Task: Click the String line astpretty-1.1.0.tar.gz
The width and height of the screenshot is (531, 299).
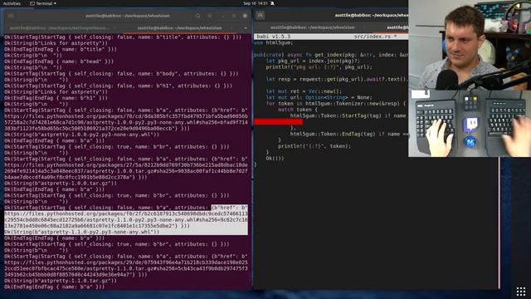Action: [x=61, y=281]
